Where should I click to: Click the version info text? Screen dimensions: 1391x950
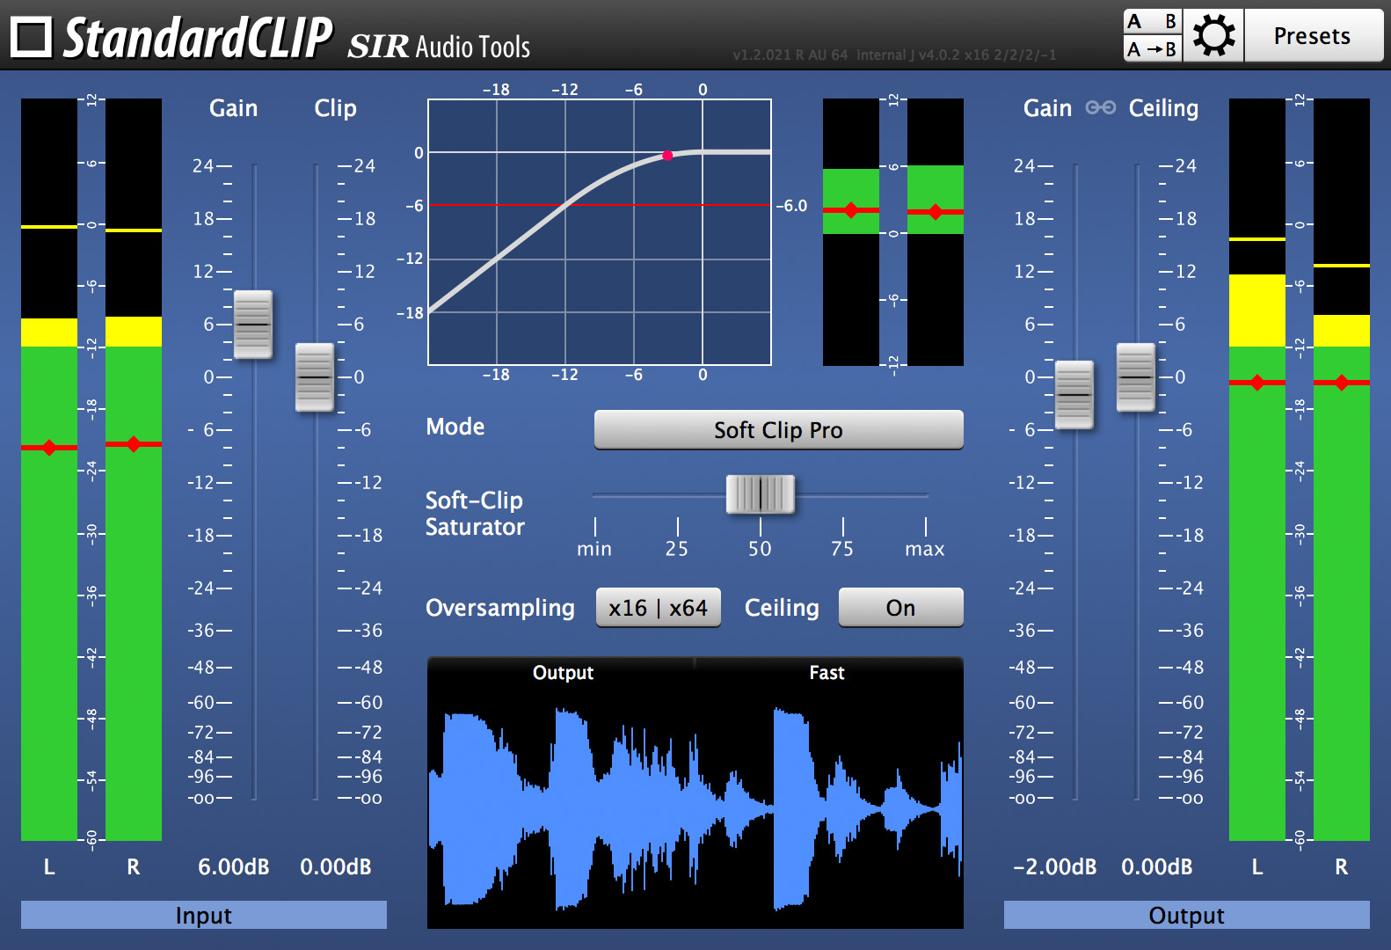(895, 55)
